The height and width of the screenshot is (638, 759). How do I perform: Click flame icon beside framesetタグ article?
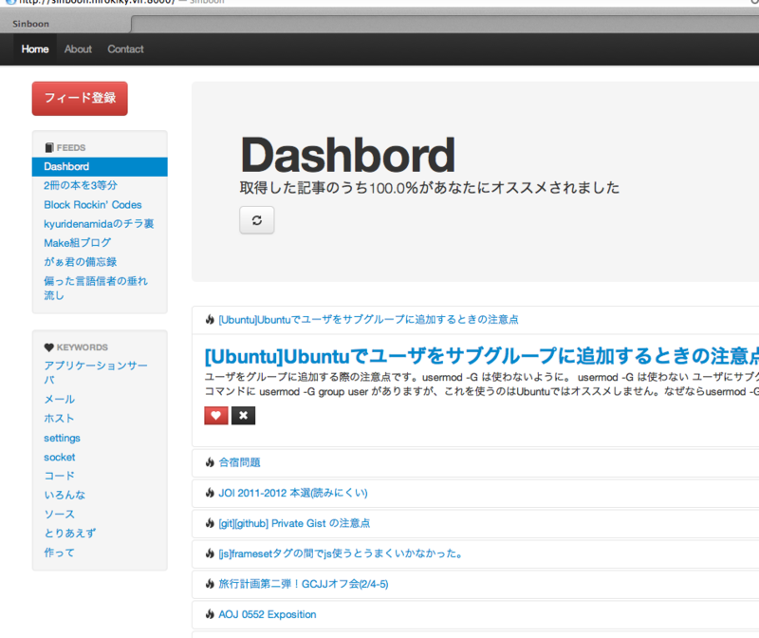pos(210,554)
